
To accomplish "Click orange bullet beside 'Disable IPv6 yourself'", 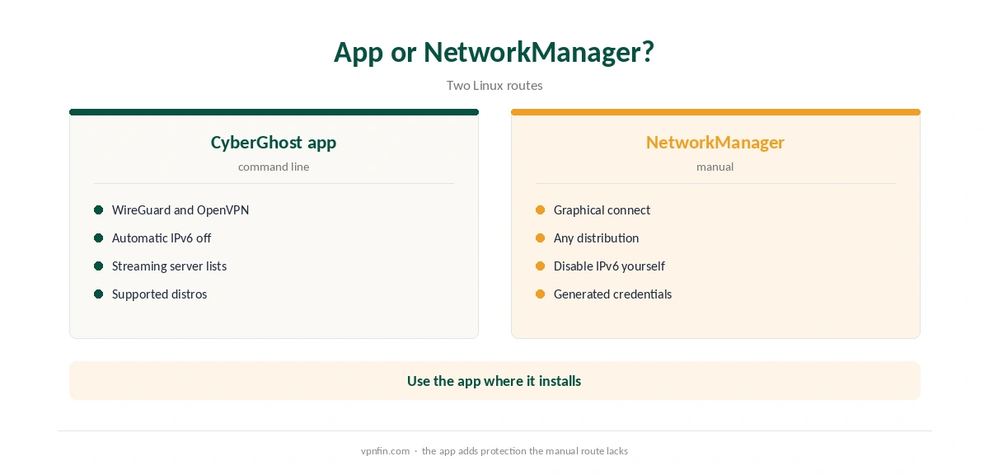I will click(x=541, y=266).
